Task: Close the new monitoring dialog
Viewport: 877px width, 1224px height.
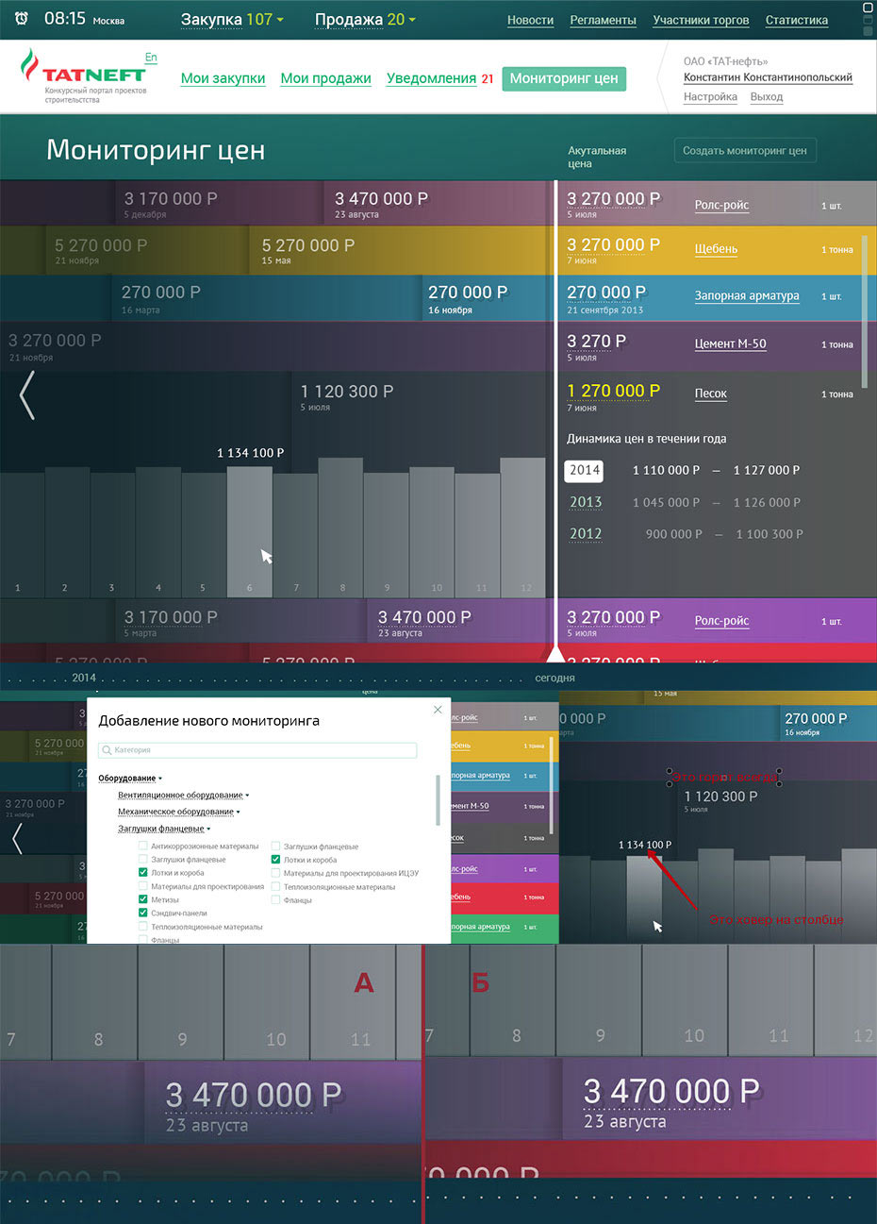Action: tap(438, 710)
